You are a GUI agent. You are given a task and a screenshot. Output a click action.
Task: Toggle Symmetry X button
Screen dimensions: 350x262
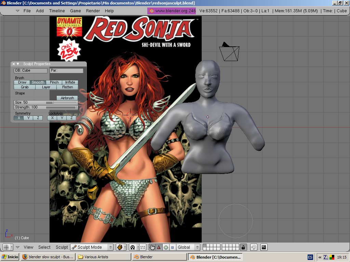[x=19, y=118]
